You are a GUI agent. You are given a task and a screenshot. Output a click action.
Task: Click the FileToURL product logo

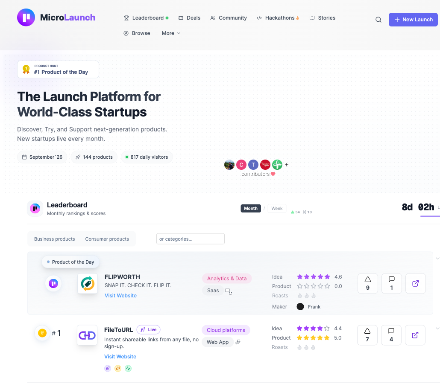point(87,335)
